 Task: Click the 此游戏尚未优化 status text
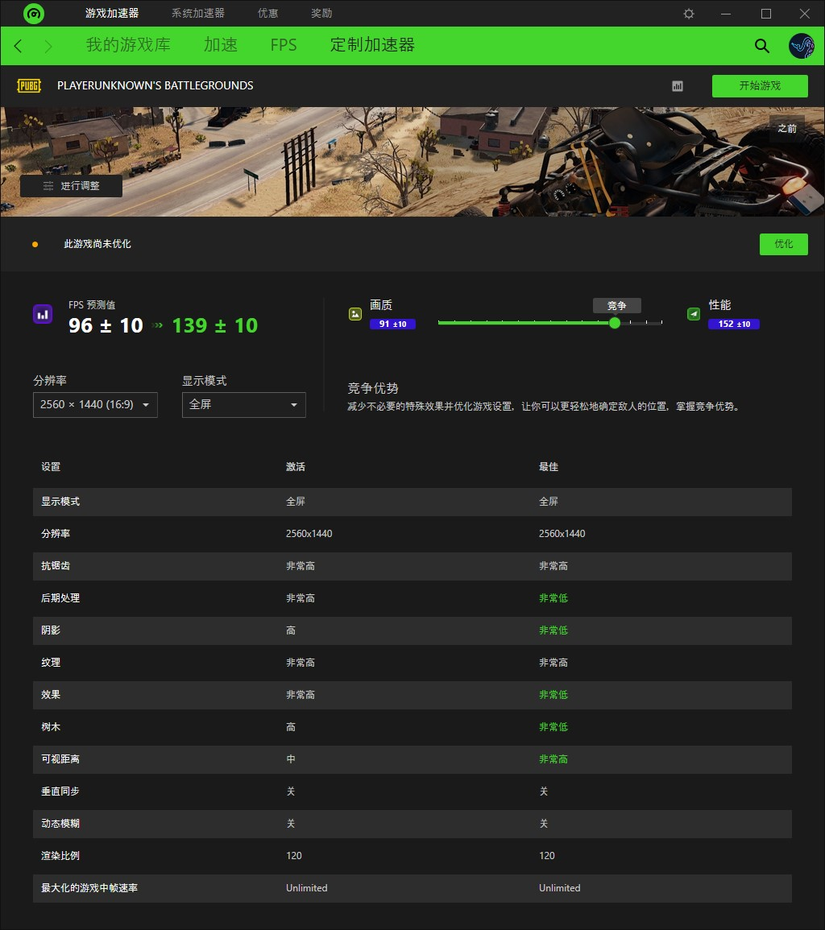[97, 244]
